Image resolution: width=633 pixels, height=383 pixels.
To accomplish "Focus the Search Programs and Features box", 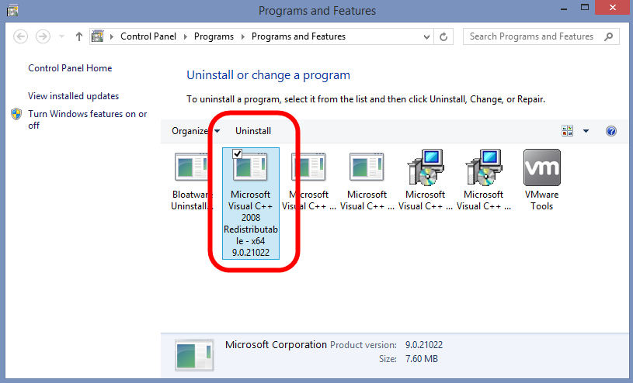I will 541,36.
